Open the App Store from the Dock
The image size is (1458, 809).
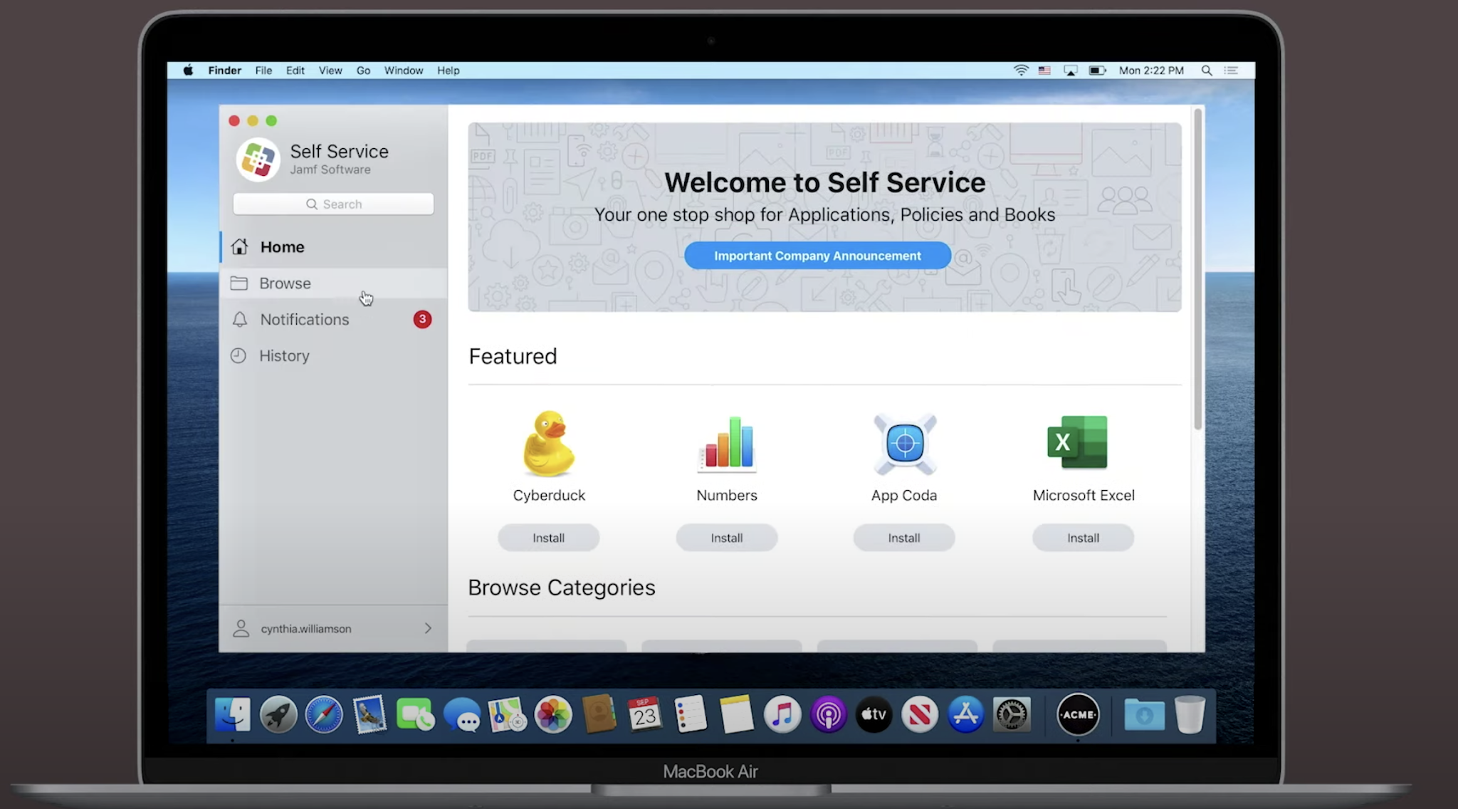click(x=965, y=714)
